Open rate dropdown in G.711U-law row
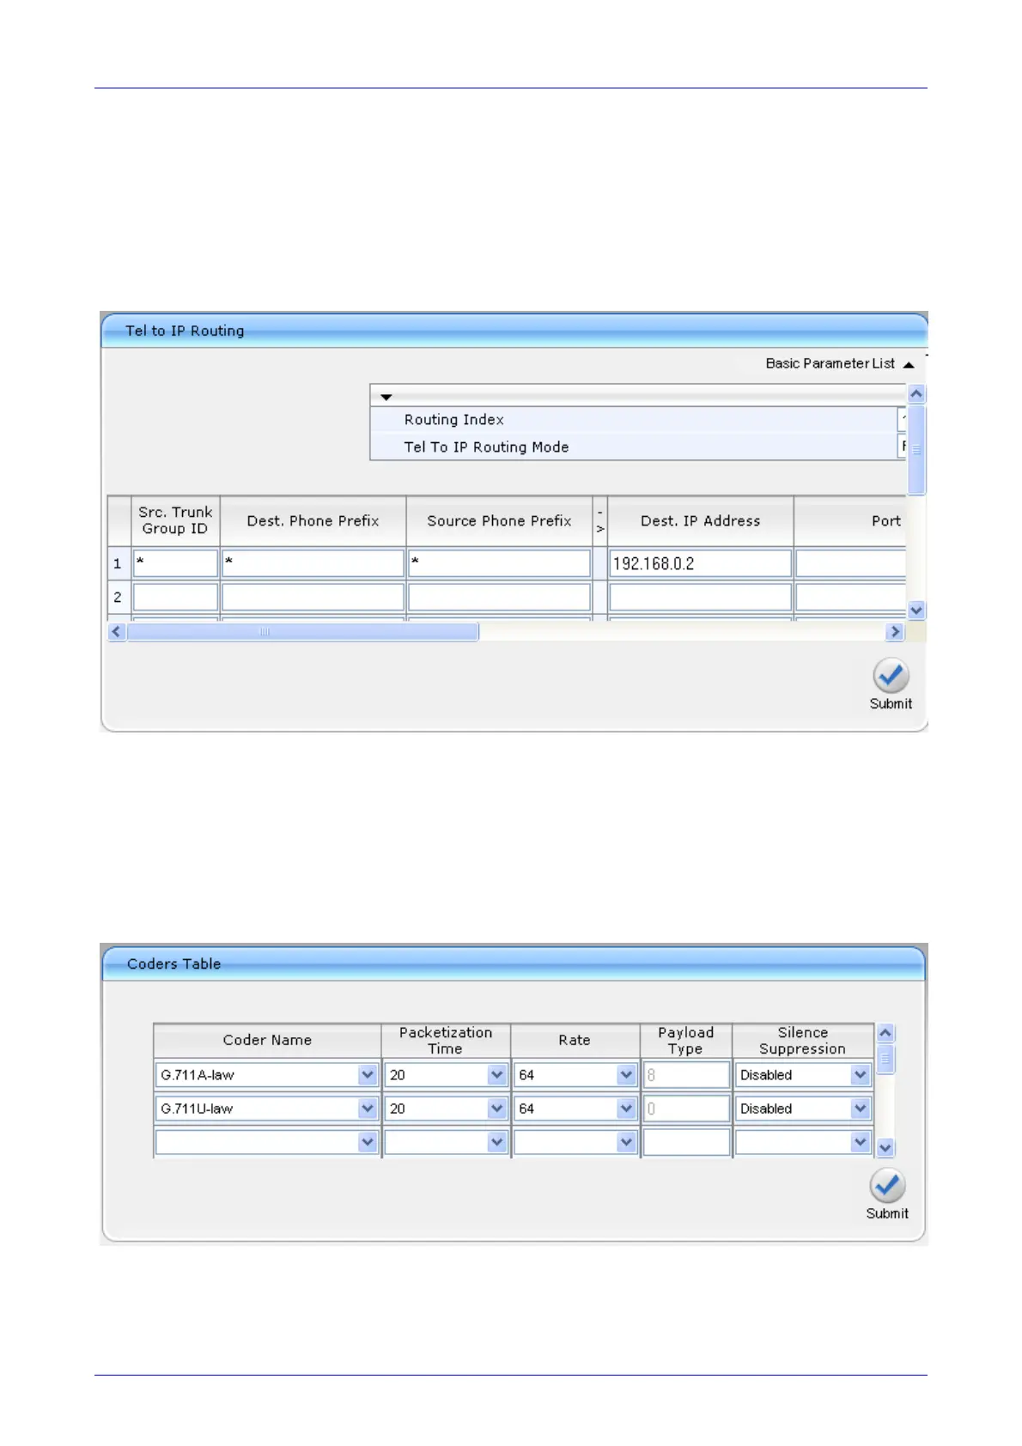 pyautogui.click(x=626, y=1109)
